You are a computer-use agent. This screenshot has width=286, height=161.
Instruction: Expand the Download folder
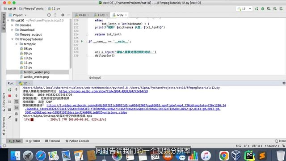[12, 30]
